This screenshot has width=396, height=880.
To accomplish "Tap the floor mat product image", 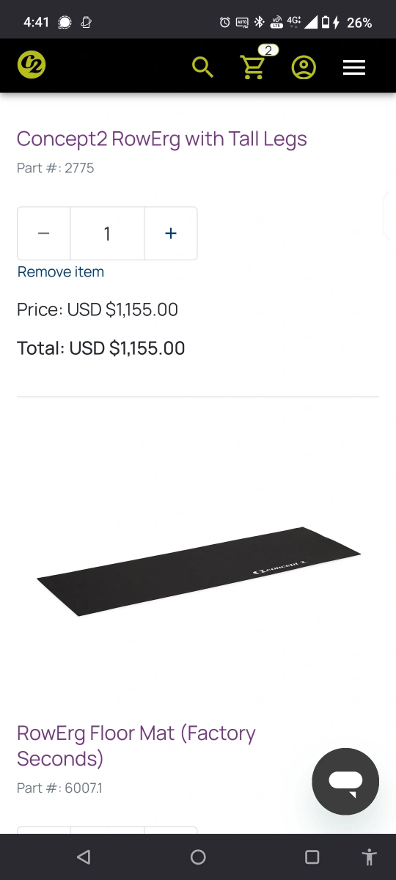I will coord(199,571).
